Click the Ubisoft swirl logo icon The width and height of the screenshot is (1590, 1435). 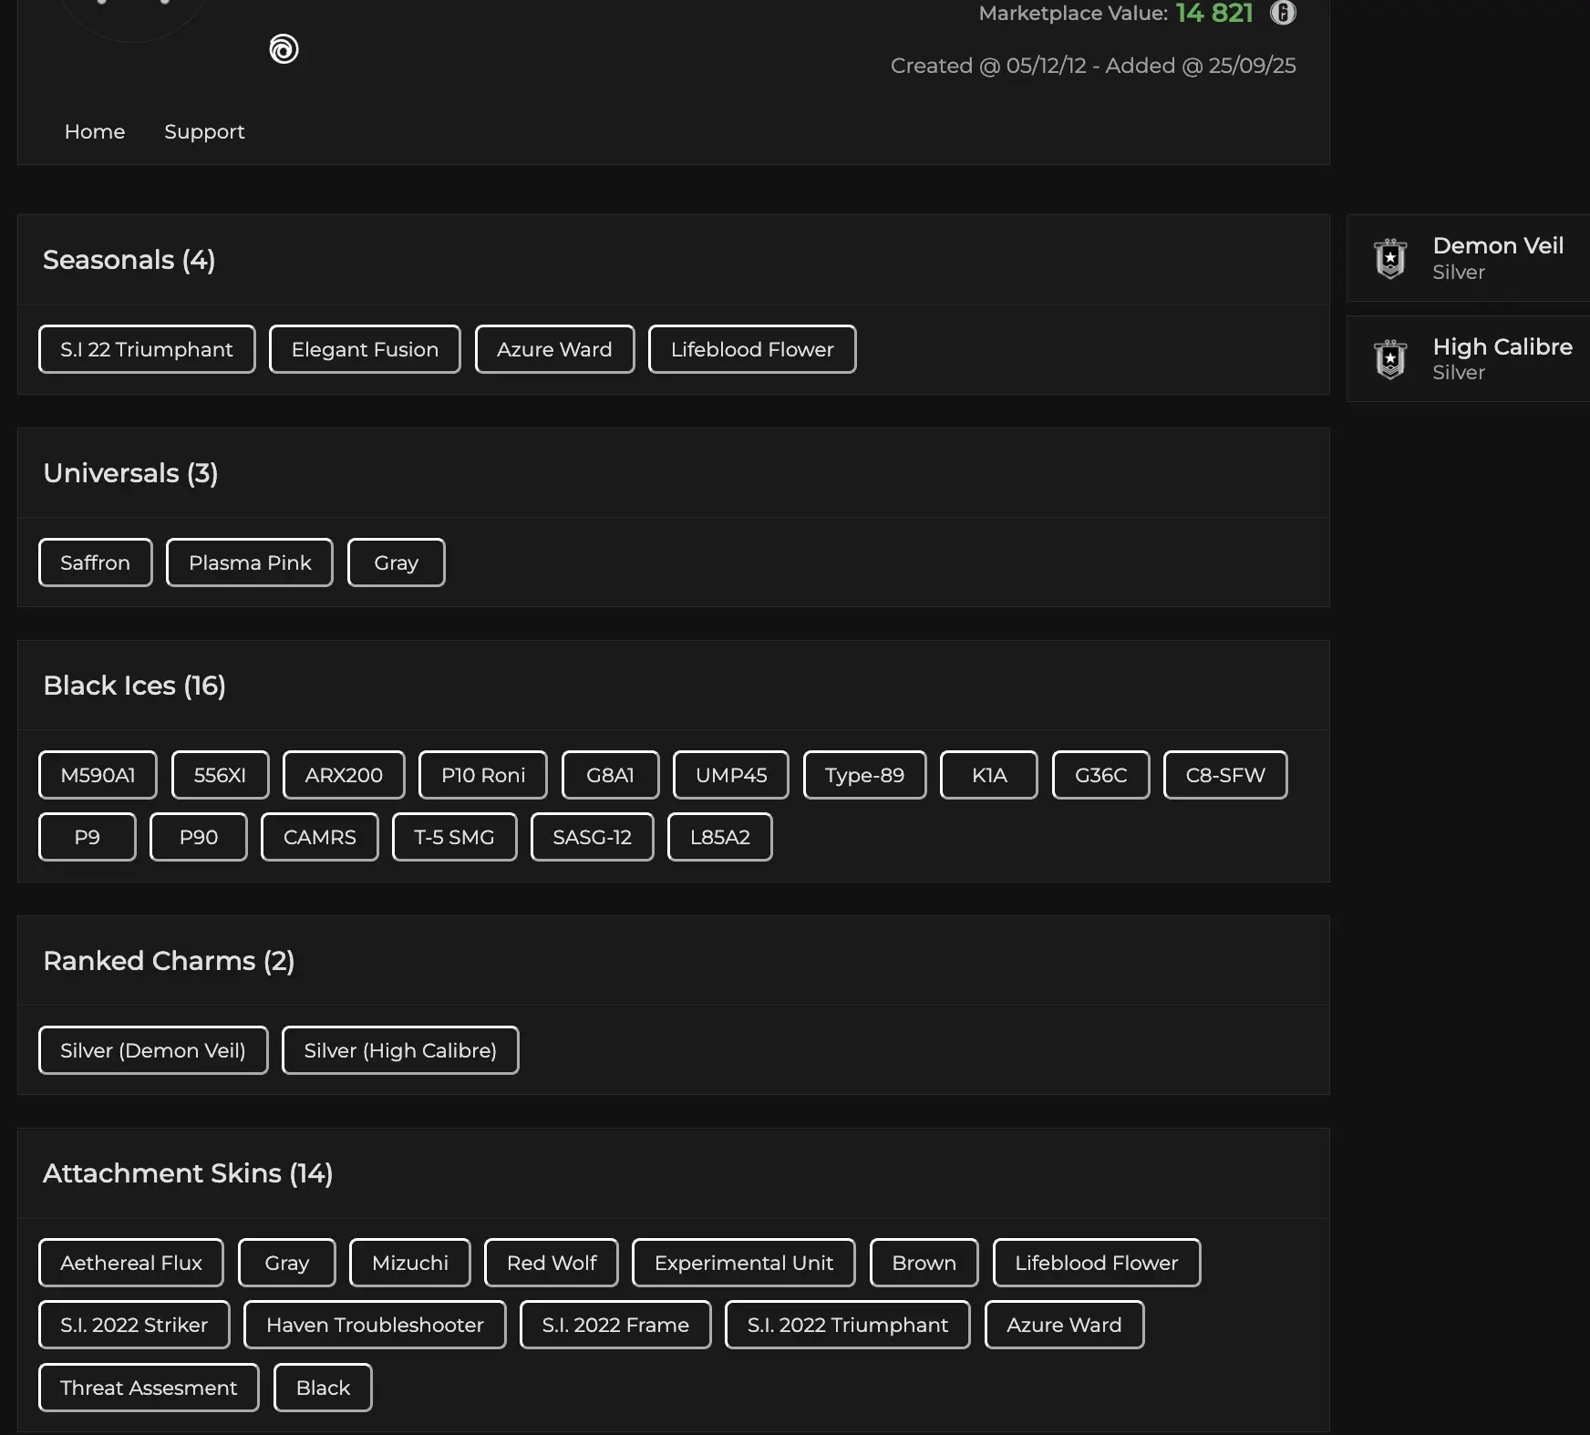(x=284, y=49)
